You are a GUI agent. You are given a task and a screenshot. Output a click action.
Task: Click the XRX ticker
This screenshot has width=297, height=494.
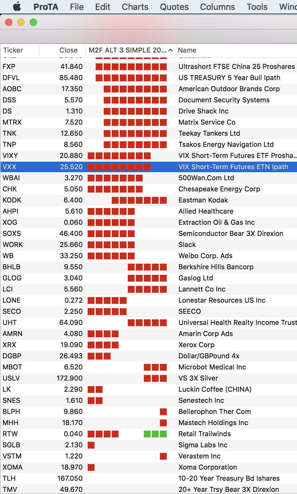pos(9,345)
